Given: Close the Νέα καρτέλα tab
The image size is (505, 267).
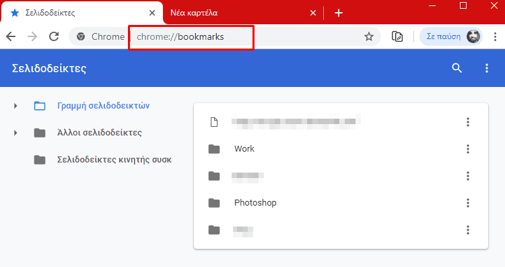Looking at the screenshot, I should [x=312, y=13].
